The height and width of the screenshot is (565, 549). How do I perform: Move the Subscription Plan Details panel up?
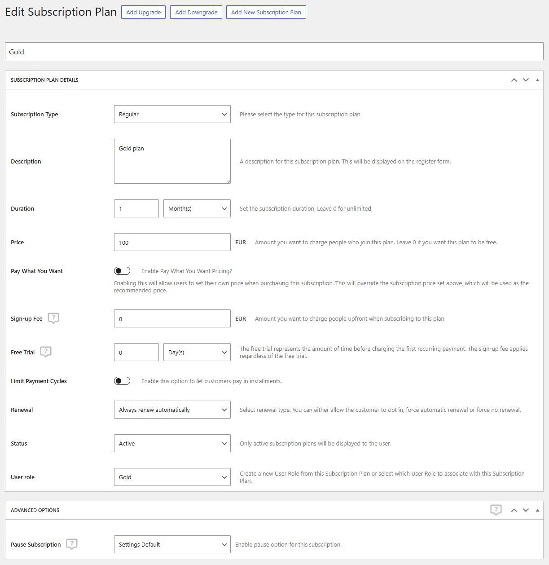pyautogui.click(x=514, y=79)
